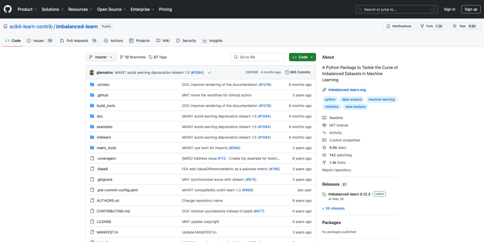484x242 pixels.
Task: Click the Notifications bell button
Action: tap(399, 26)
